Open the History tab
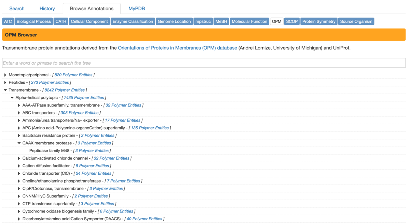Image resolution: width=410 pixels, height=223 pixels. pyautogui.click(x=47, y=8)
